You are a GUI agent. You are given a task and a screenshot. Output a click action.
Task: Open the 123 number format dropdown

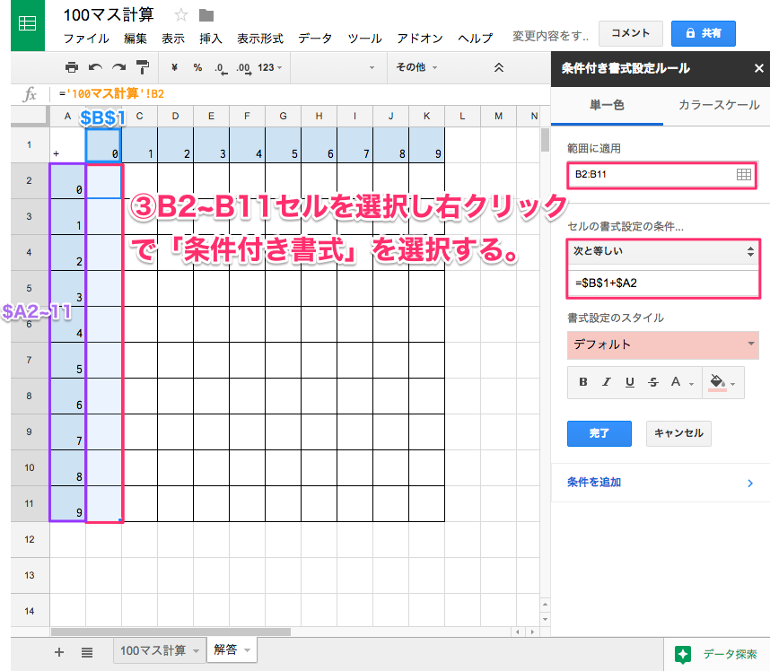coord(269,67)
